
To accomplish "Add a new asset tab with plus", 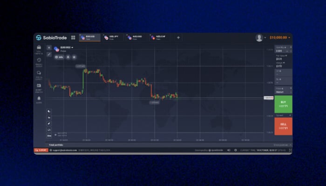I will pyautogui.click(x=178, y=38).
